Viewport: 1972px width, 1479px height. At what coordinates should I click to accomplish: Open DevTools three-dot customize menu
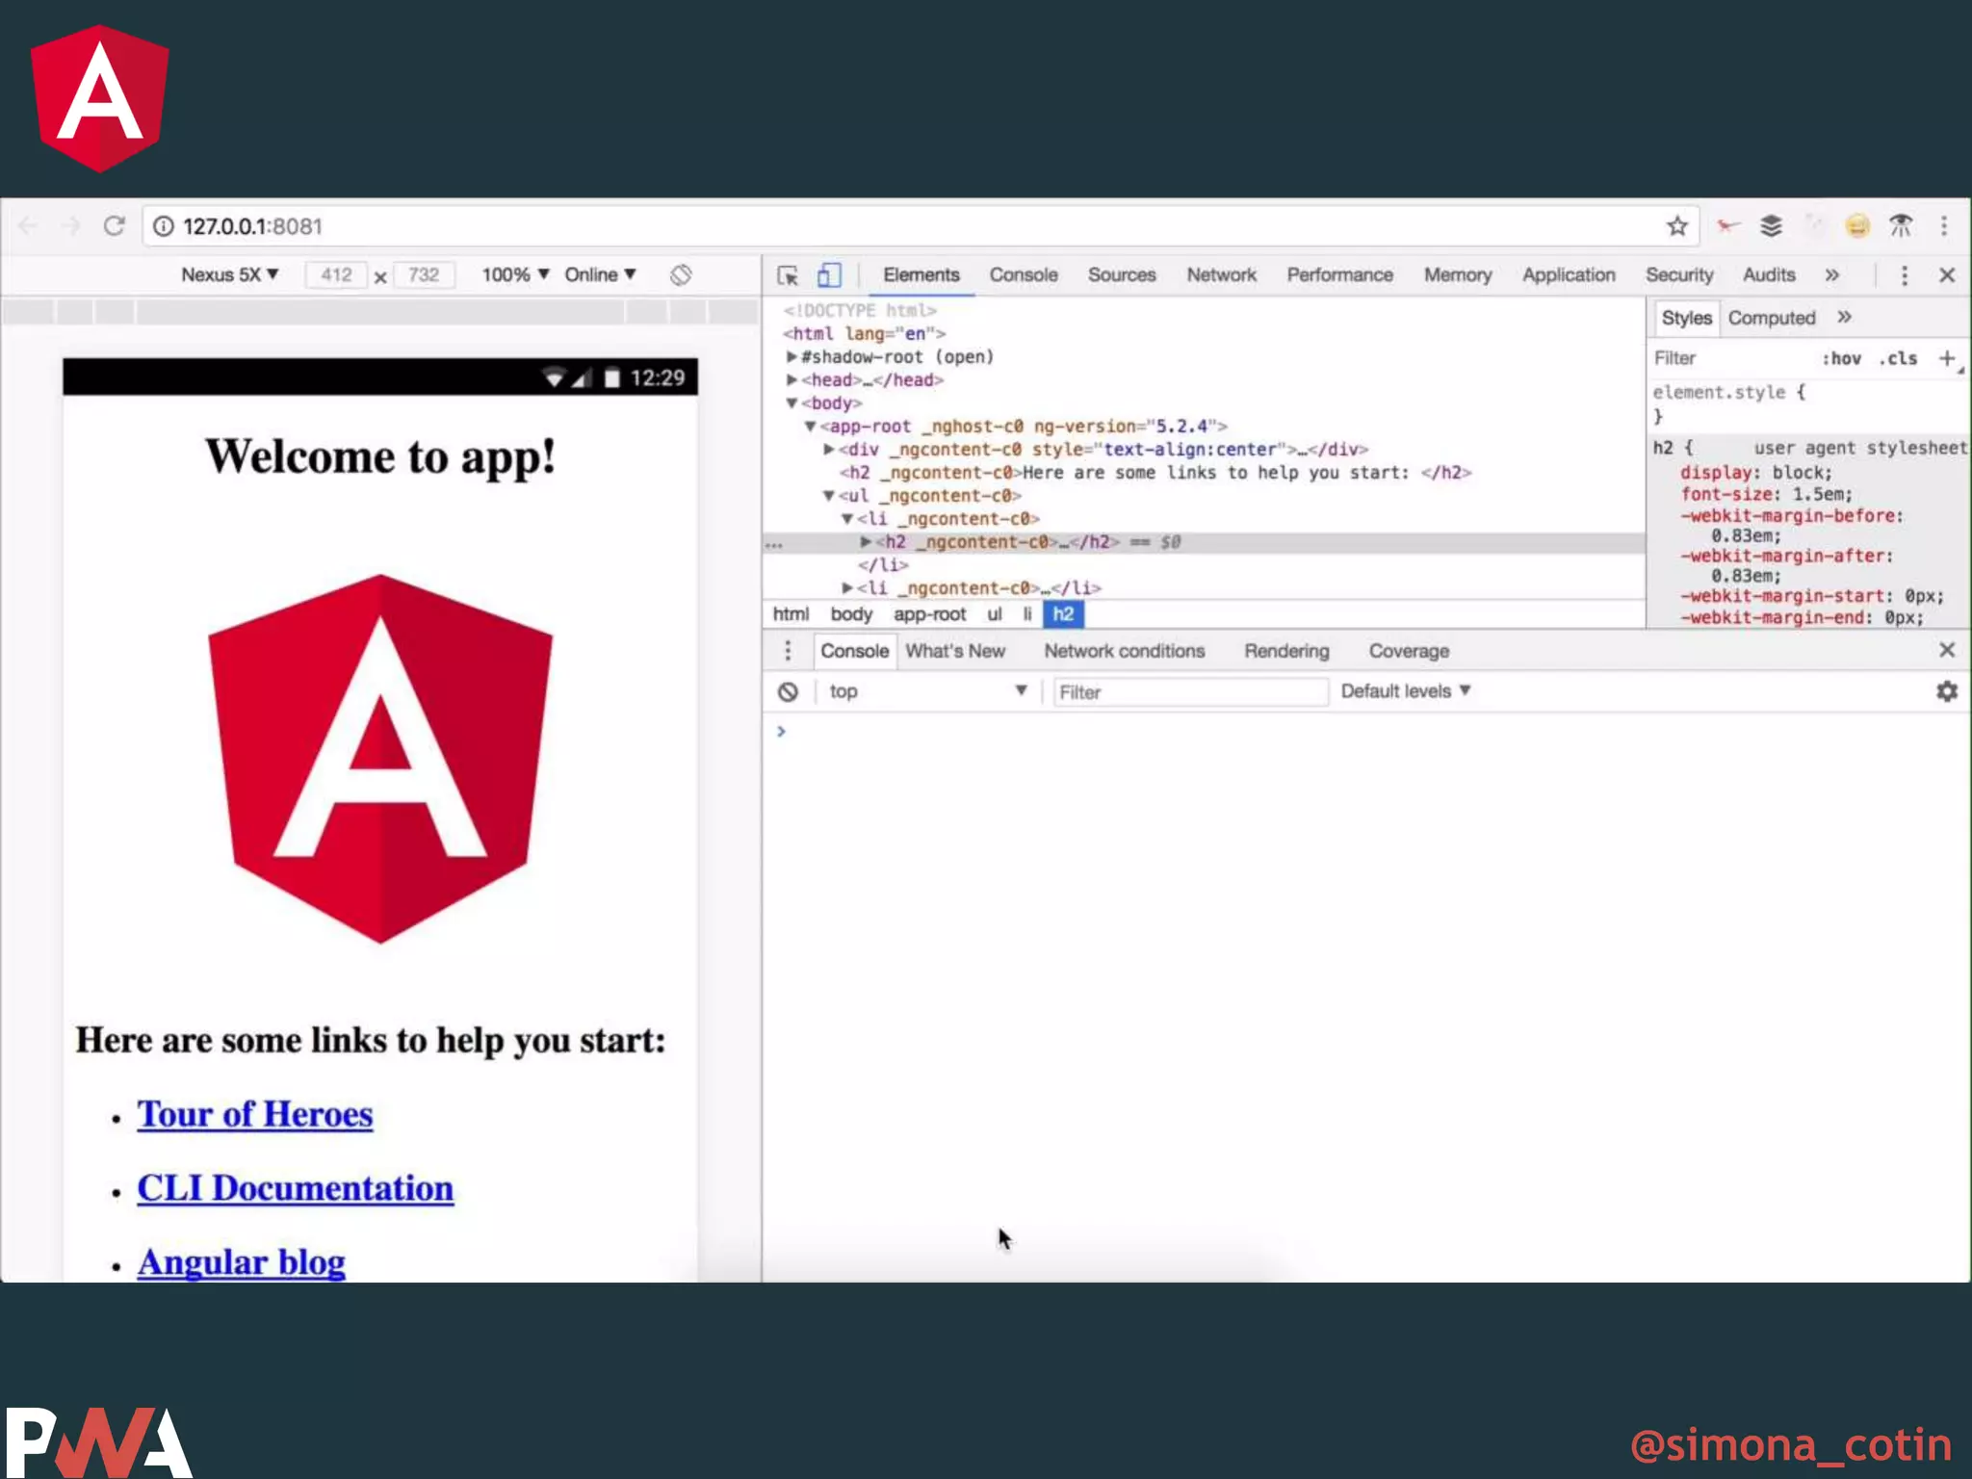[x=1904, y=275]
